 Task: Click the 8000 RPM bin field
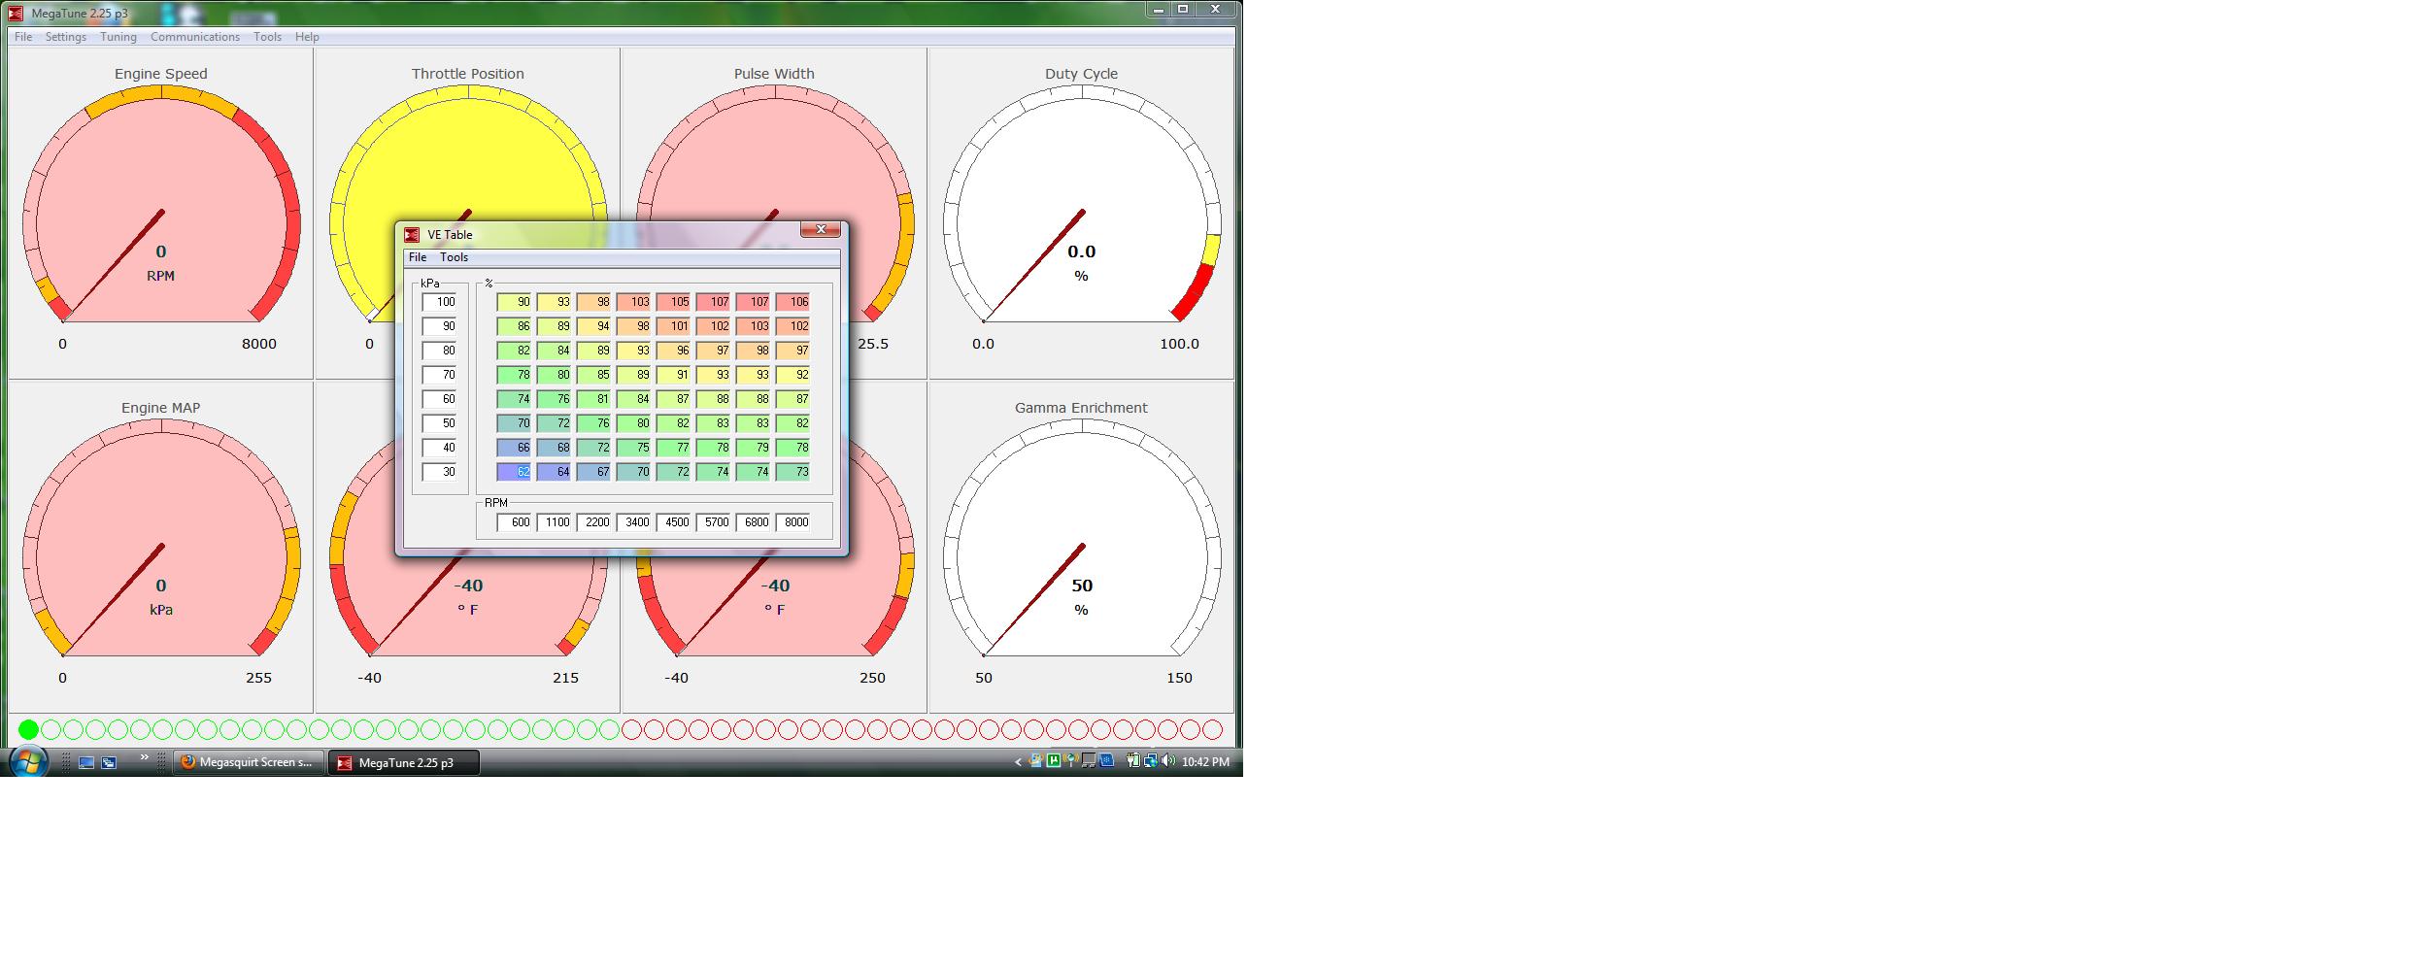792,522
